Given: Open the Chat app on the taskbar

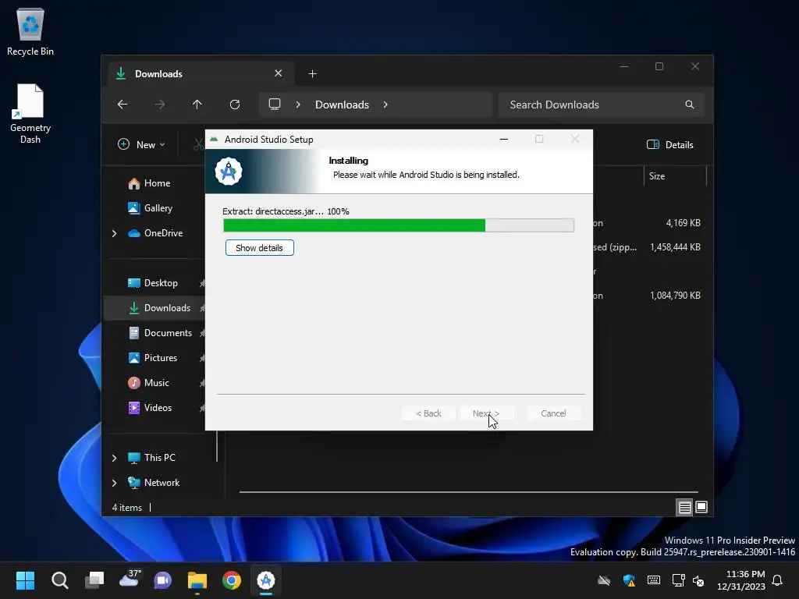Looking at the screenshot, I should 163,580.
